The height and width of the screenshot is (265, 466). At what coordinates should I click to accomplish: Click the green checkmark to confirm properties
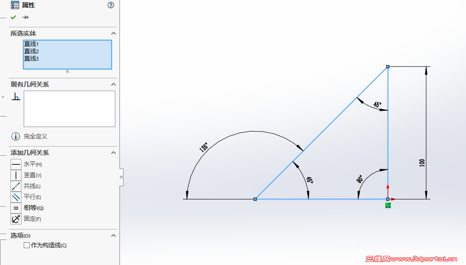click(13, 17)
